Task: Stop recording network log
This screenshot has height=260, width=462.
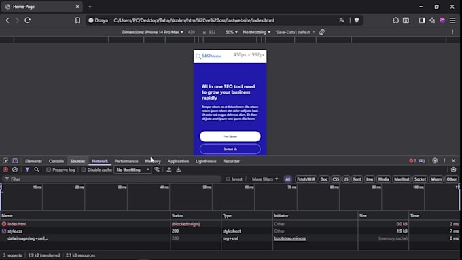Action: [x=5, y=170]
